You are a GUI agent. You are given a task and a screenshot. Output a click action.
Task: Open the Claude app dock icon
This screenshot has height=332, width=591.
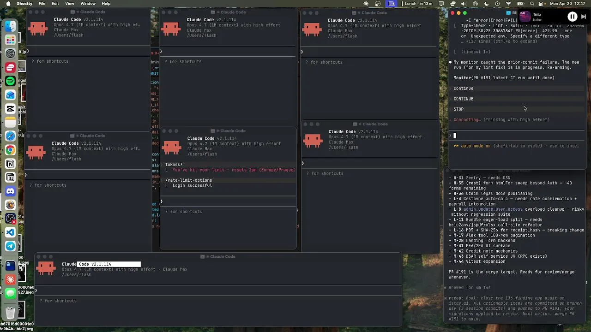click(10, 279)
